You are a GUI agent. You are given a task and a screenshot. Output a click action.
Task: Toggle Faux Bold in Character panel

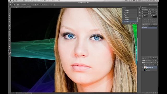tap(143, 19)
